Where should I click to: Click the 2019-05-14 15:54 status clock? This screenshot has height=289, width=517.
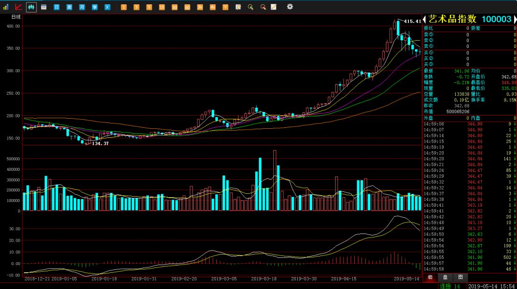[492, 286]
